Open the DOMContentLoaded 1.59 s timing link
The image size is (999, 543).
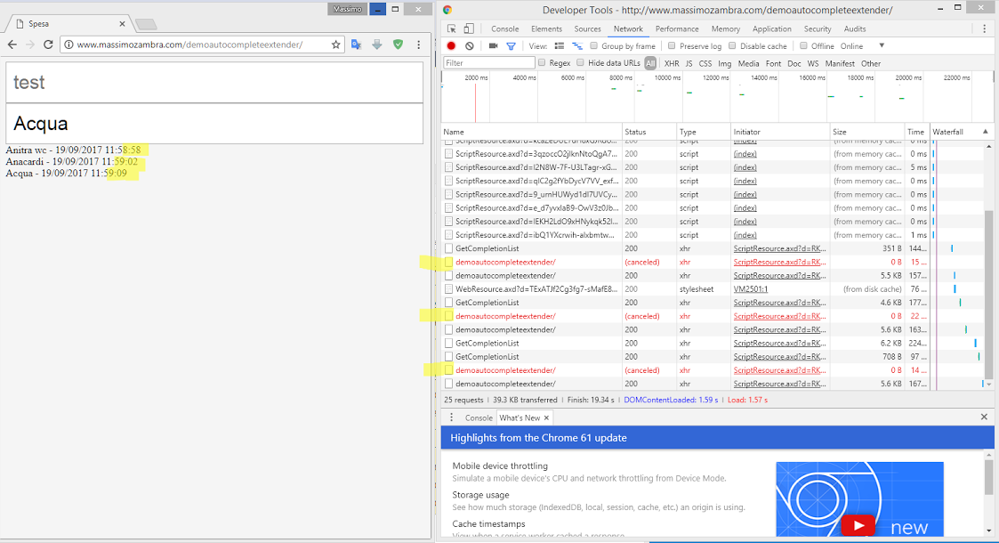point(671,400)
